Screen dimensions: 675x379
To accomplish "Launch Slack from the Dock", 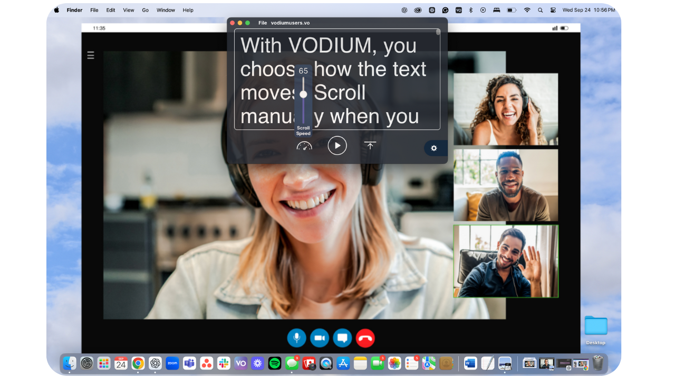I will tap(224, 363).
